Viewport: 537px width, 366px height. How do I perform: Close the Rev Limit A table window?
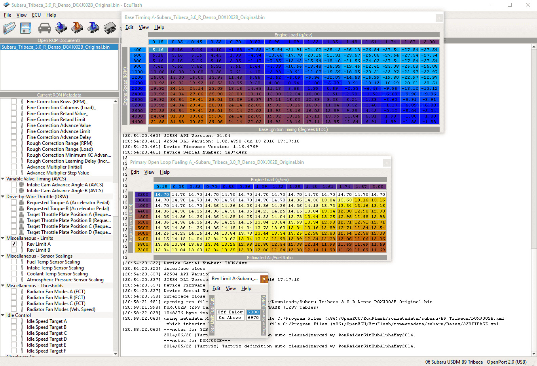pos(264,279)
